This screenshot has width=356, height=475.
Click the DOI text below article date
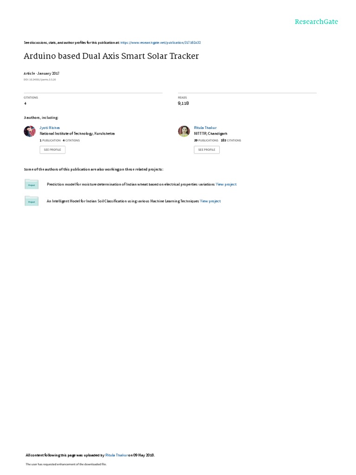pyautogui.click(x=40, y=80)
